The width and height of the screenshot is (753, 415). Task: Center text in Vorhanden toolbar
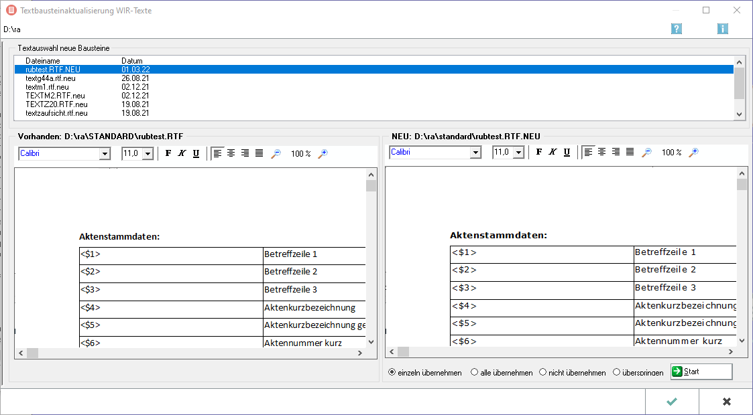pos(231,153)
